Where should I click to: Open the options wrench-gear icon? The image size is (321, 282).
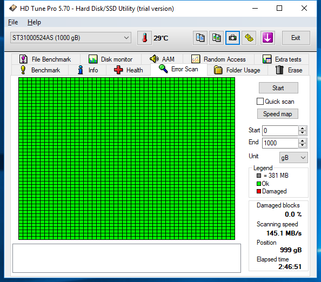(x=249, y=38)
